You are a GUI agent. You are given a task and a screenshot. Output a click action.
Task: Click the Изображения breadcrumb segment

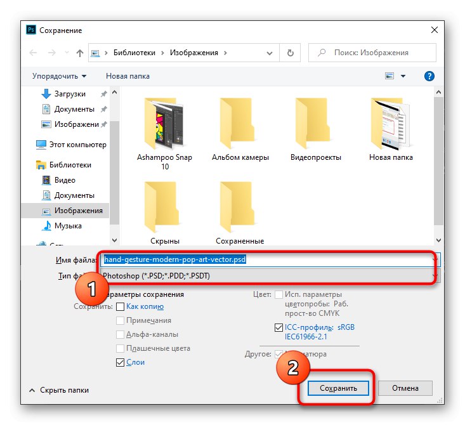click(x=194, y=53)
